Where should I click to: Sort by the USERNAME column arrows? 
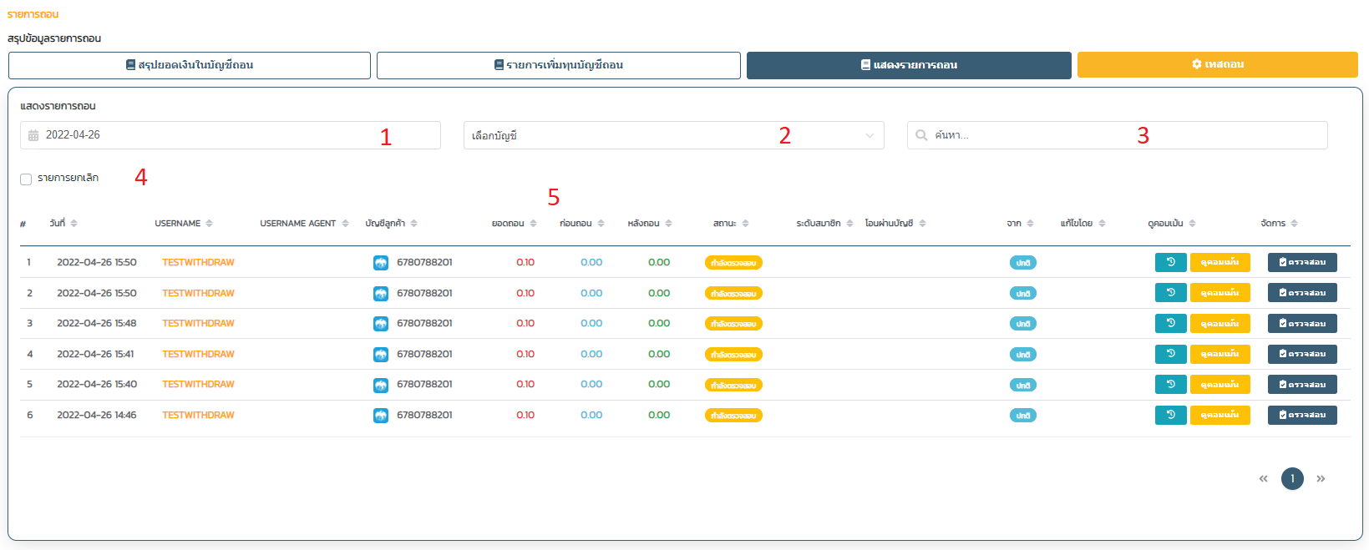coord(210,224)
